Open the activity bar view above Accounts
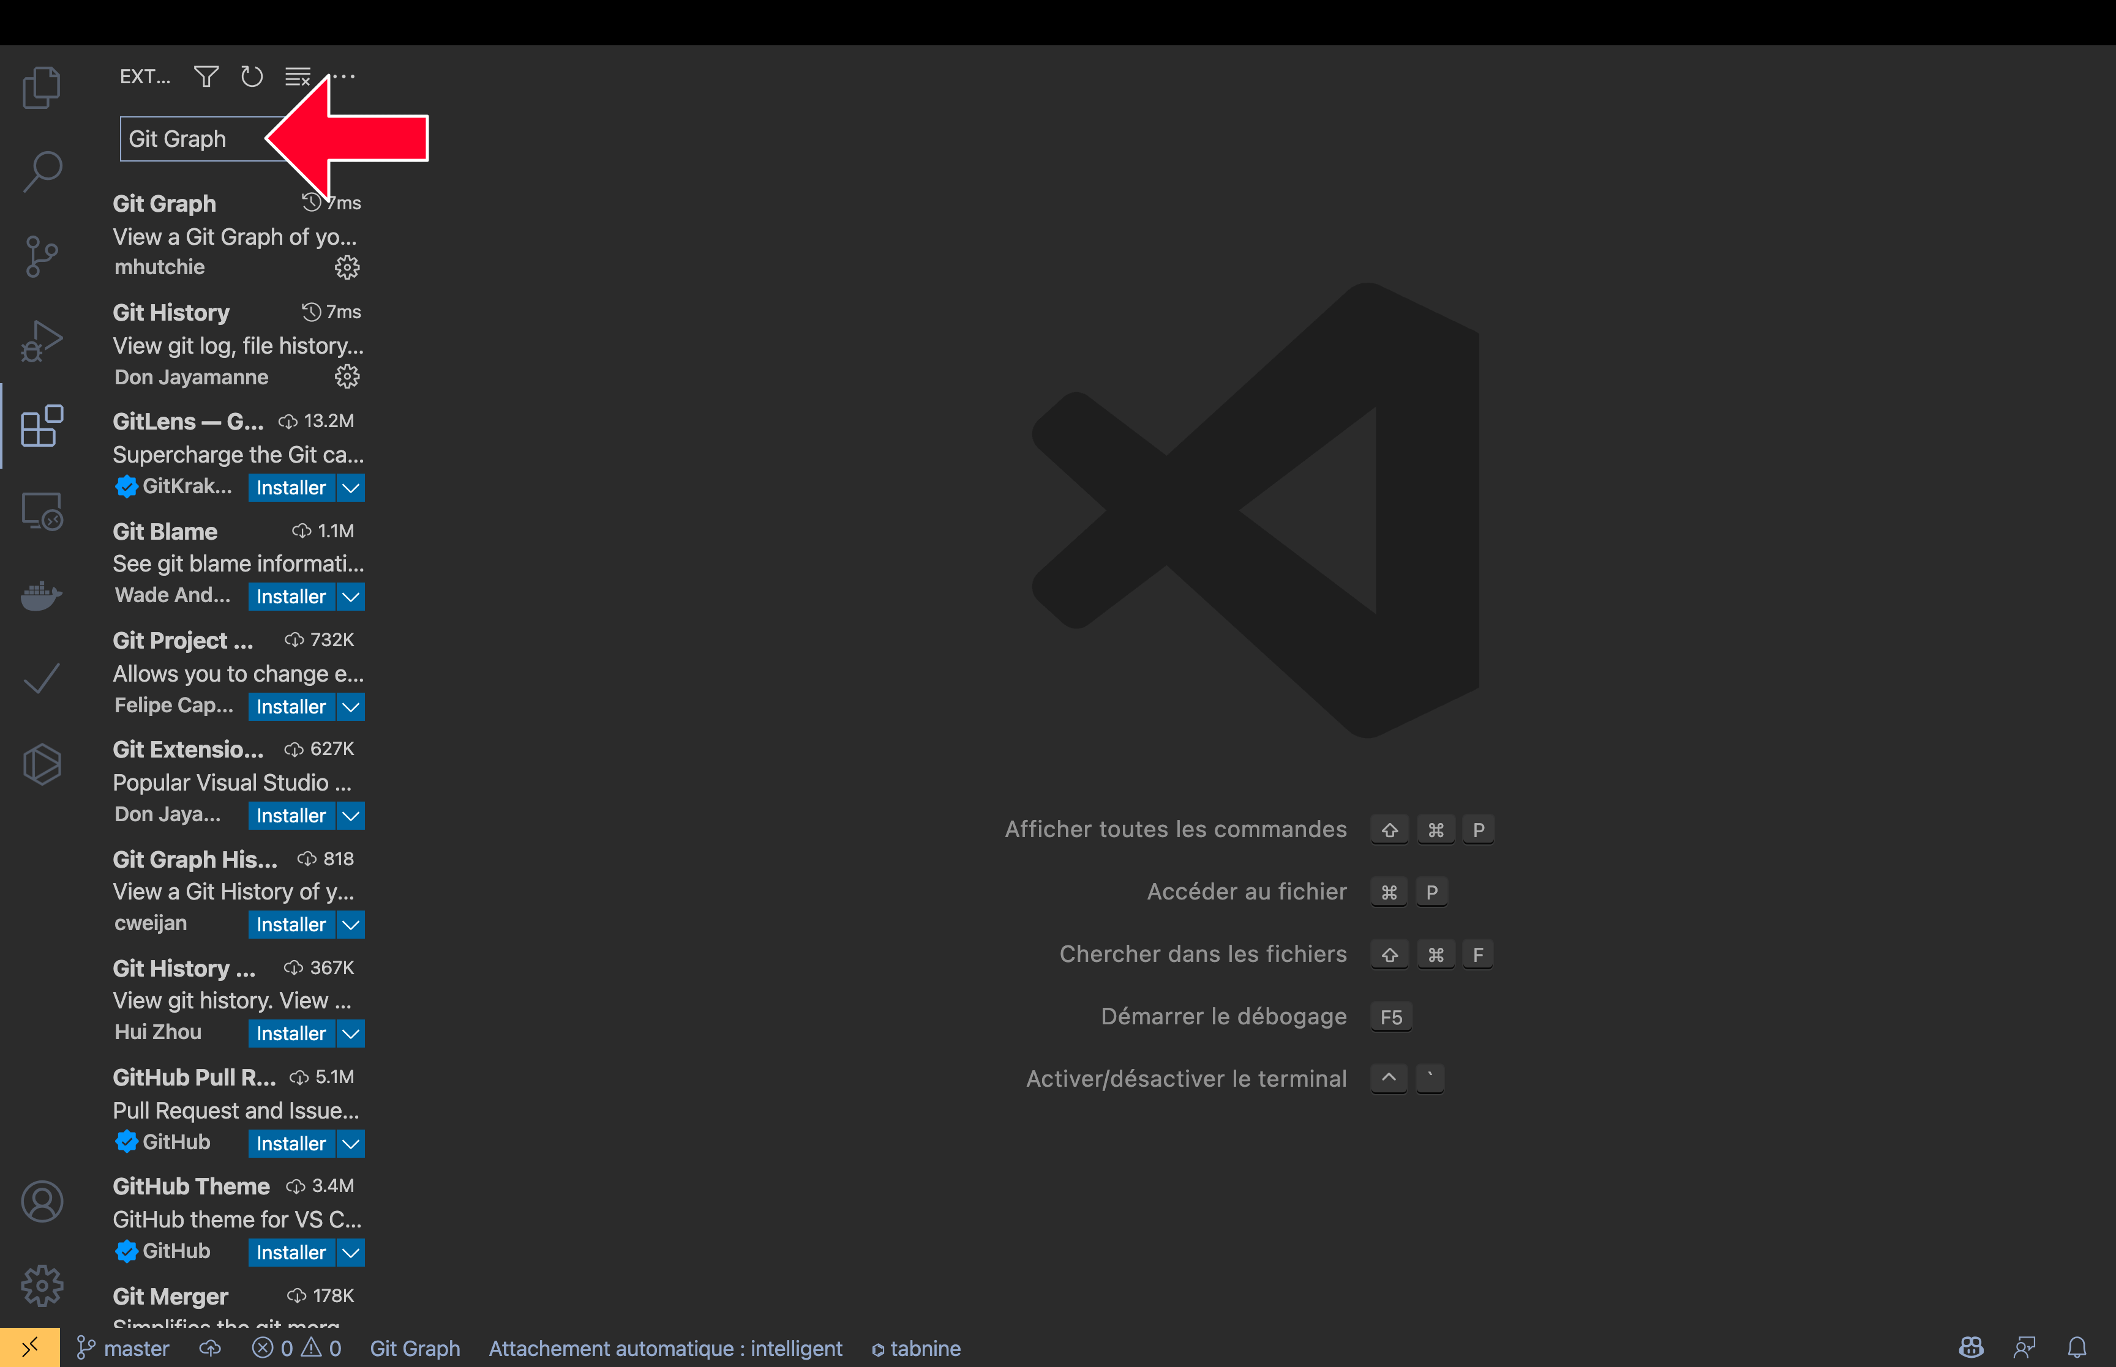Viewport: 2116px width, 1367px height. pyautogui.click(x=42, y=764)
